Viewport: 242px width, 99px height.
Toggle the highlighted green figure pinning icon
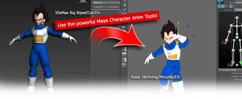point(231,6)
